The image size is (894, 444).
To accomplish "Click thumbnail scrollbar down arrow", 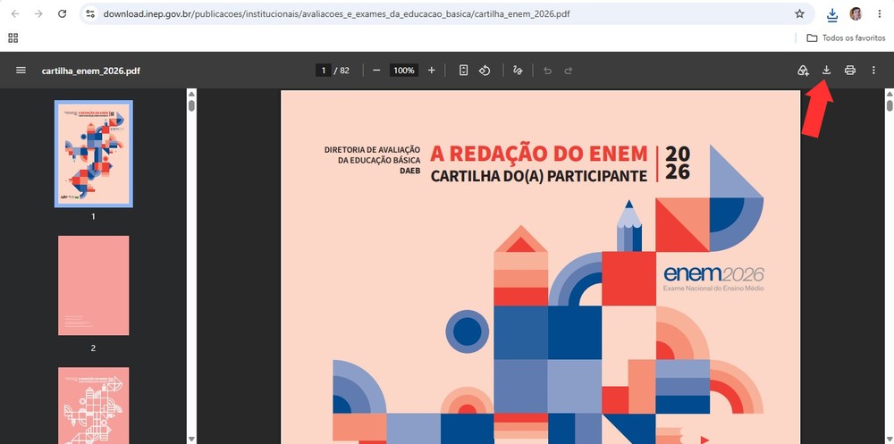I will [x=191, y=439].
